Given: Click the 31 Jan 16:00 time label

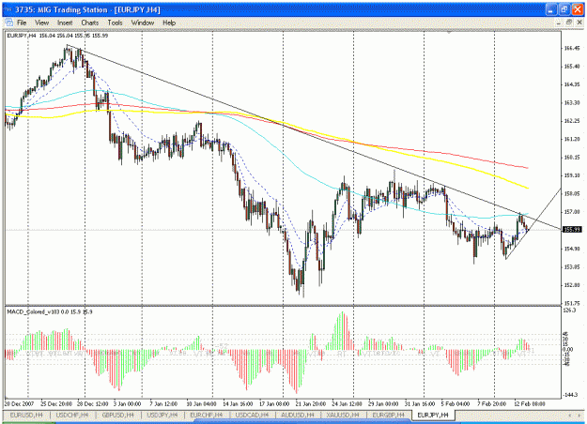Looking at the screenshot, I should 420,404.
